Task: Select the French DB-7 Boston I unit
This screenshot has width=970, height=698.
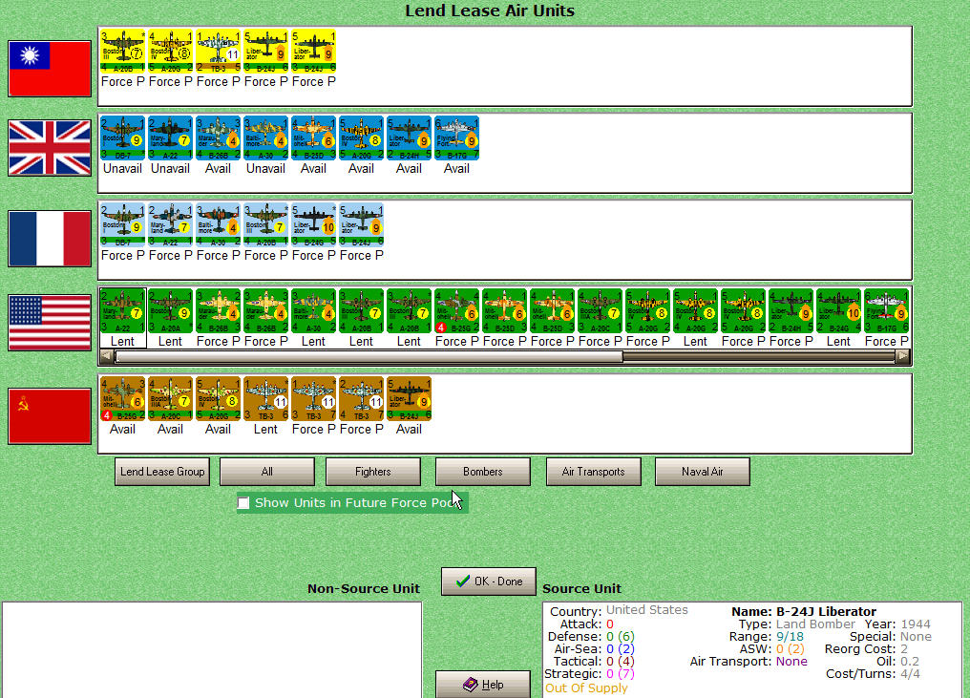Action: coord(122,225)
